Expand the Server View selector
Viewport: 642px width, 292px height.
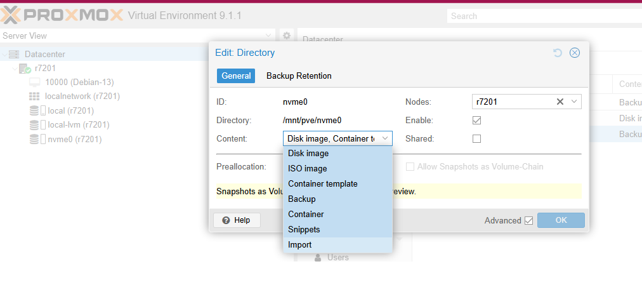[269, 36]
